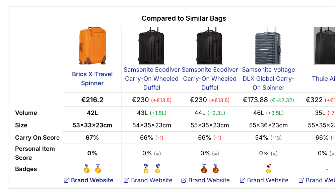335x193 pixels.
Task: Click the blue-gray Samsonite Voltage suitcase image
Action: click(x=268, y=46)
